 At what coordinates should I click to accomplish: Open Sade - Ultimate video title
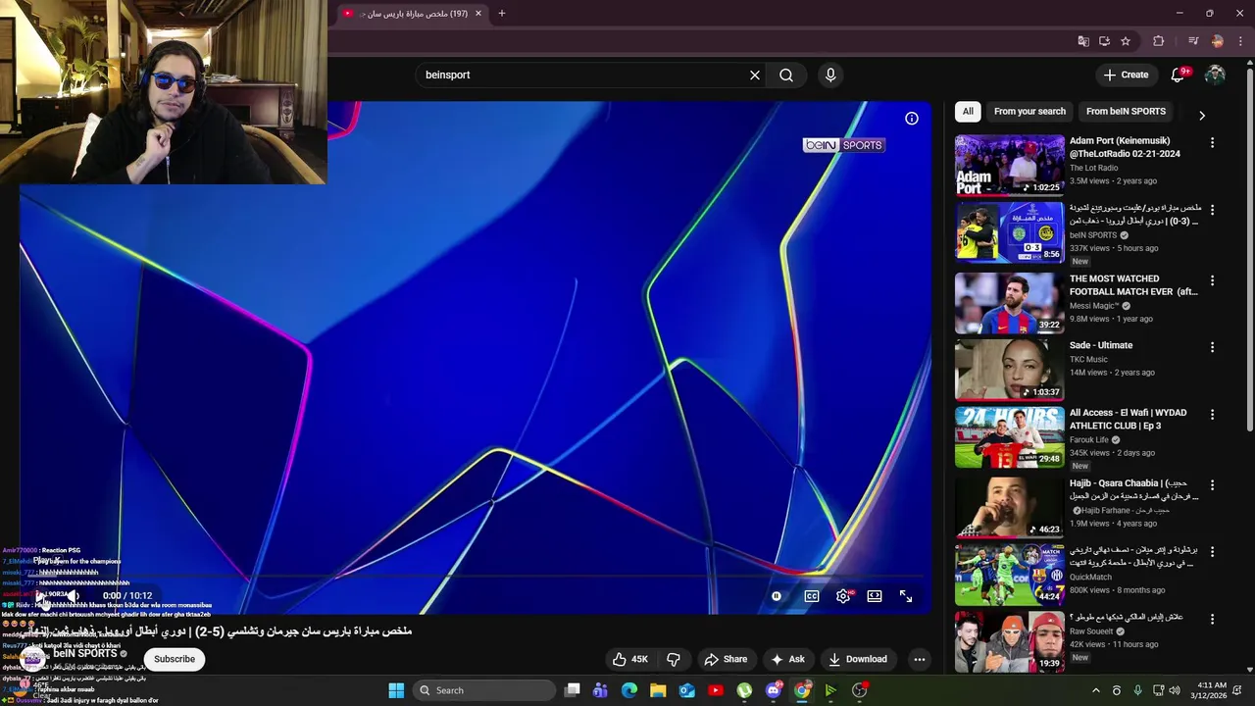click(x=1101, y=345)
